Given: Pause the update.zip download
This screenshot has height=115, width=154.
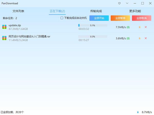Looking at the screenshot, I should click(x=140, y=27).
